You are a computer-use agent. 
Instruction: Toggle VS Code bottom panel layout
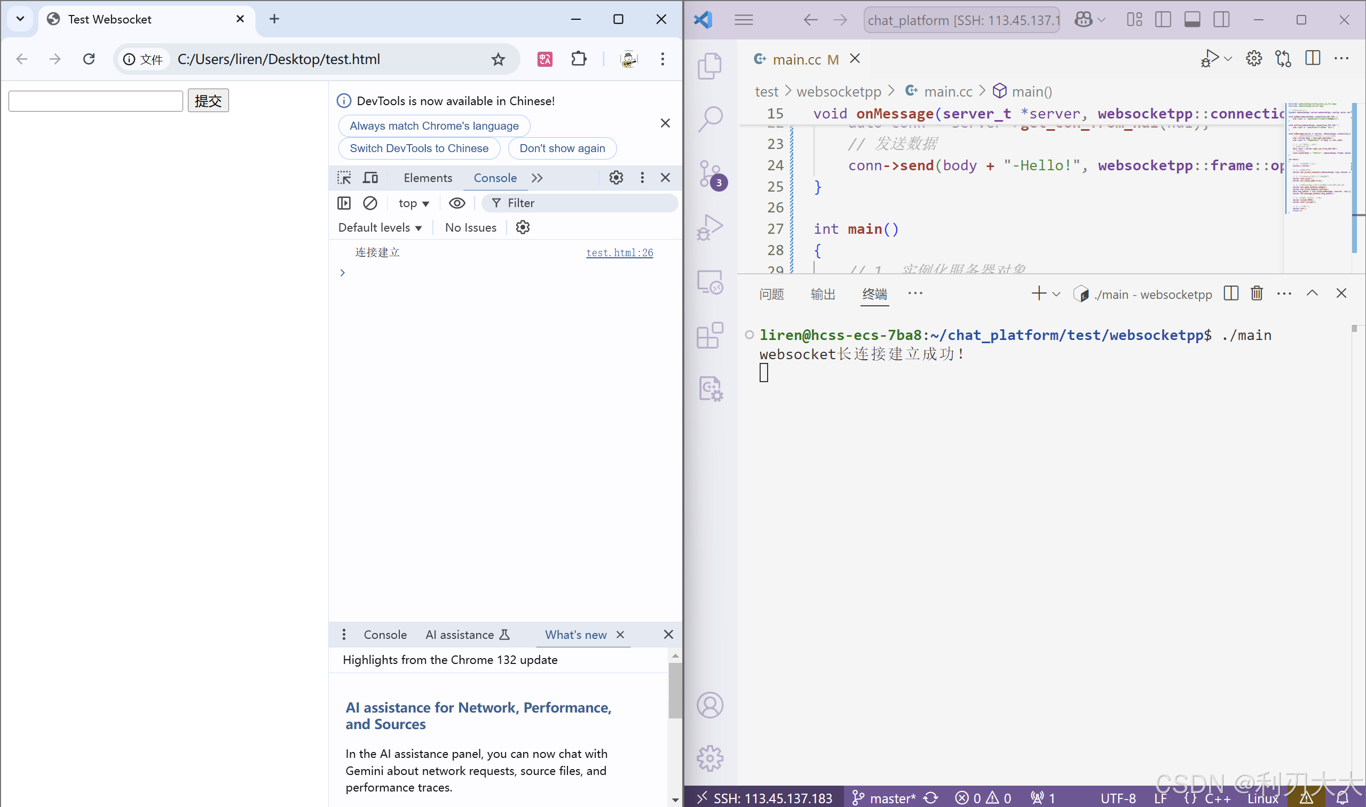point(1192,20)
